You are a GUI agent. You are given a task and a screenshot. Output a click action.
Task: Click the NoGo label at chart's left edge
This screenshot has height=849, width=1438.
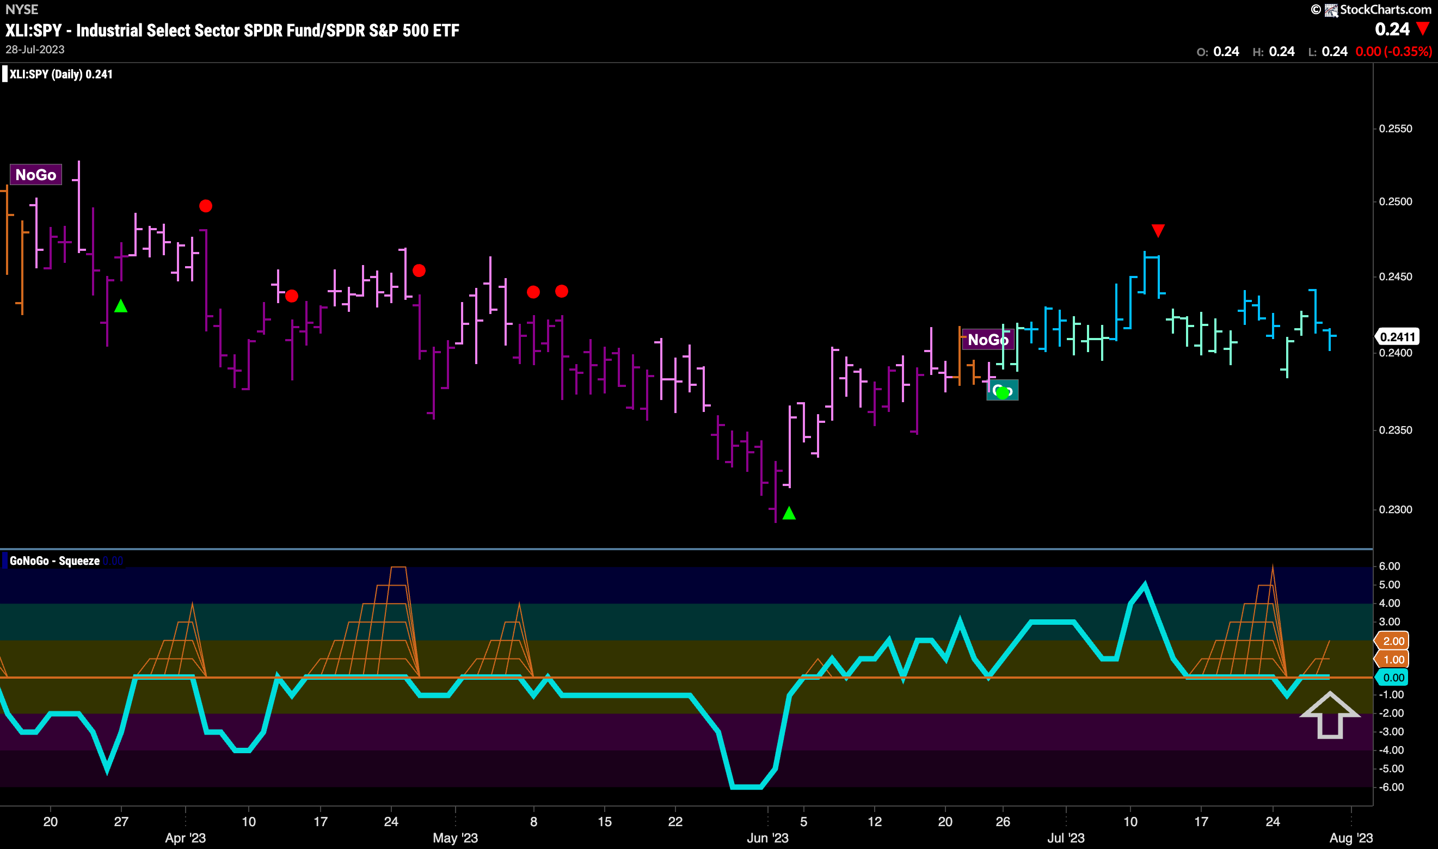35,175
